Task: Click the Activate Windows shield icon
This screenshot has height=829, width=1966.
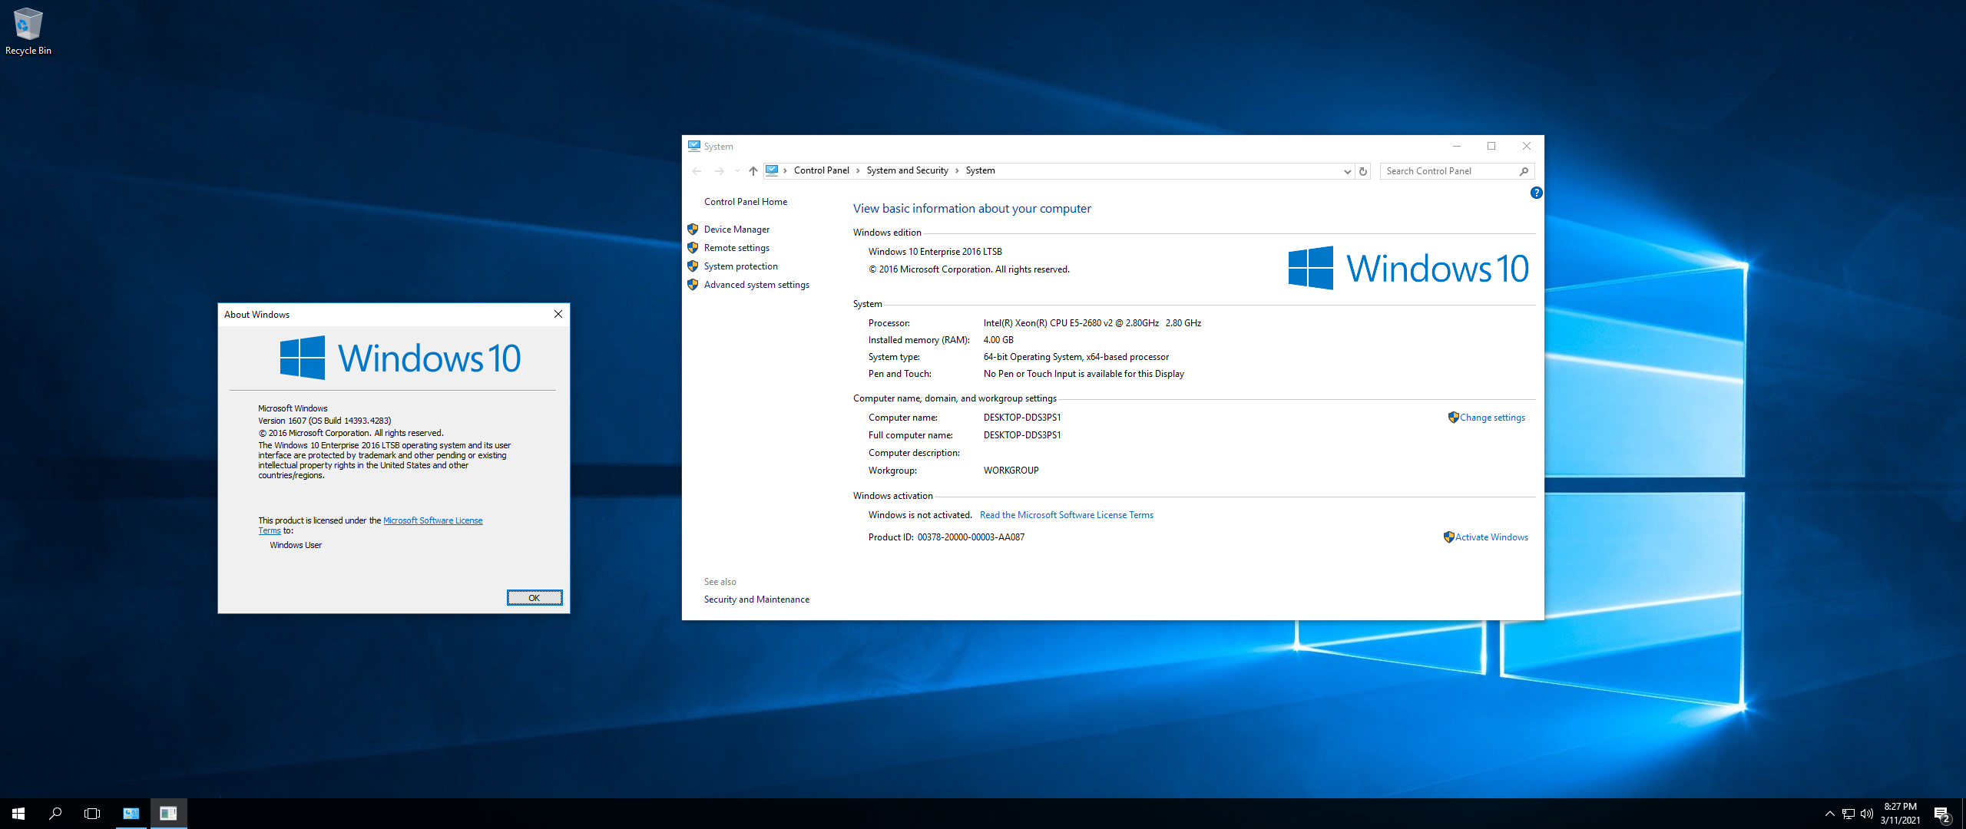Action: tap(1448, 537)
